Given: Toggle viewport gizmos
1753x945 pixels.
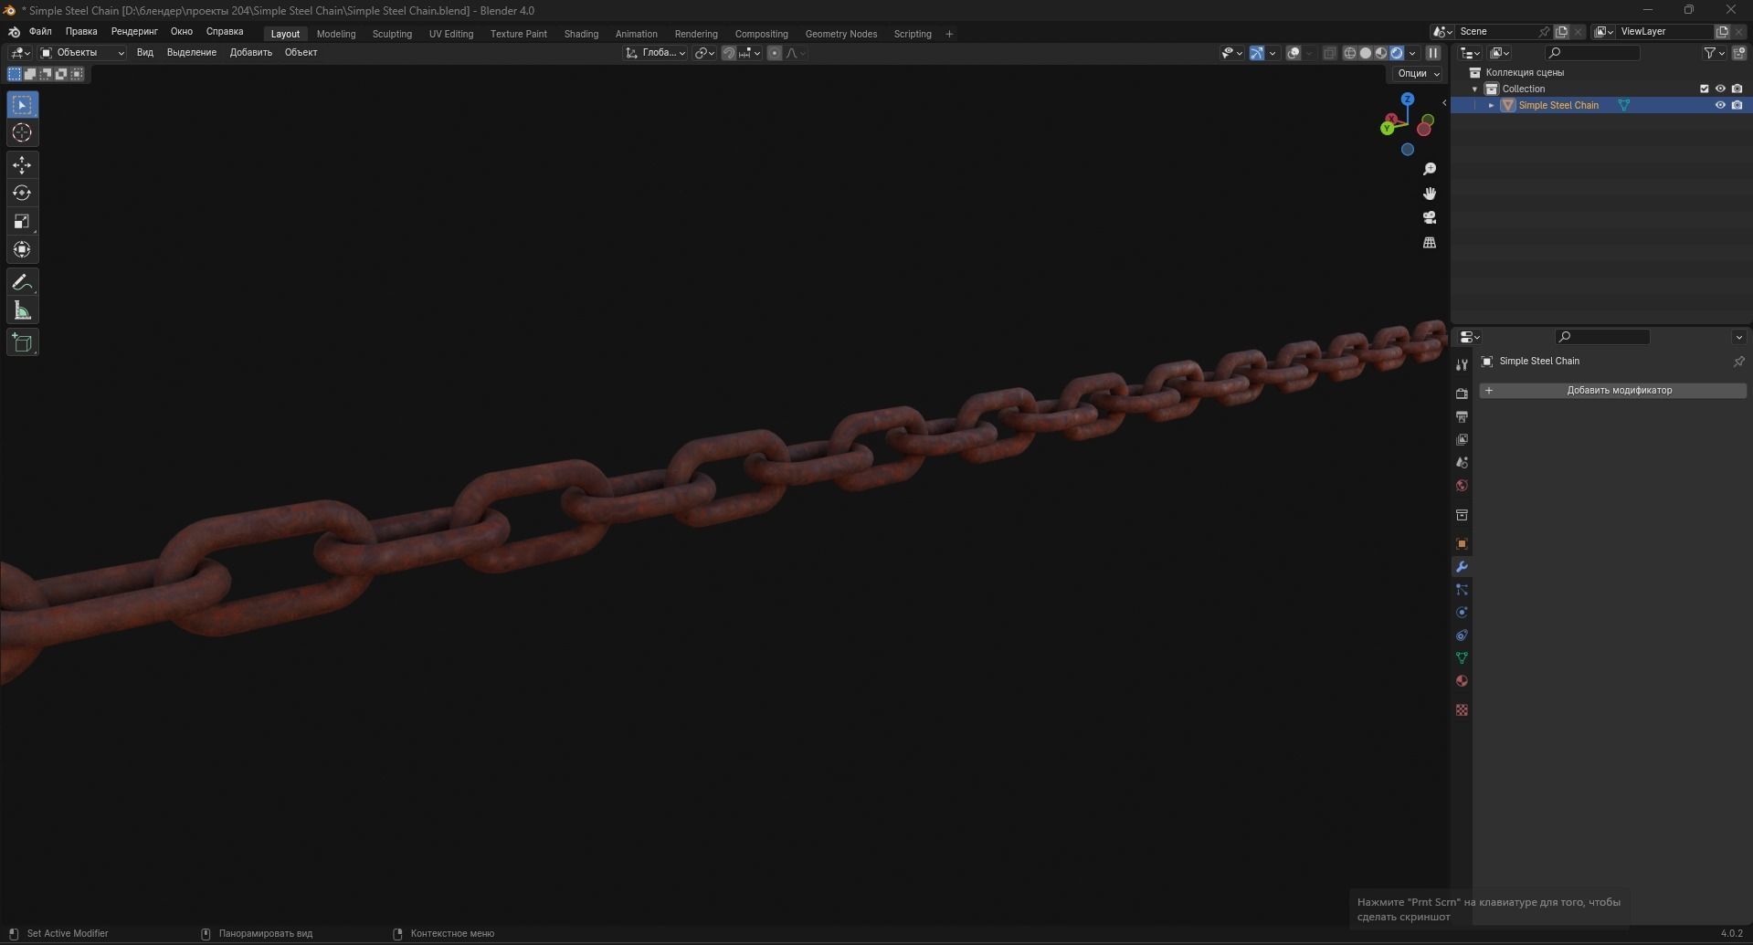Looking at the screenshot, I should point(1257,53).
